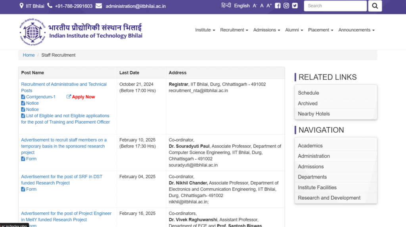Expand the Institute dropdown menu
This screenshot has width=406, height=227.
point(205,30)
